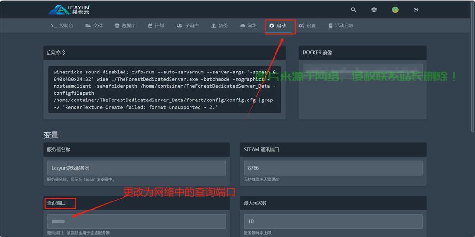Go to the 计划 schedule tab
The height and width of the screenshot is (237, 475).
[156, 26]
